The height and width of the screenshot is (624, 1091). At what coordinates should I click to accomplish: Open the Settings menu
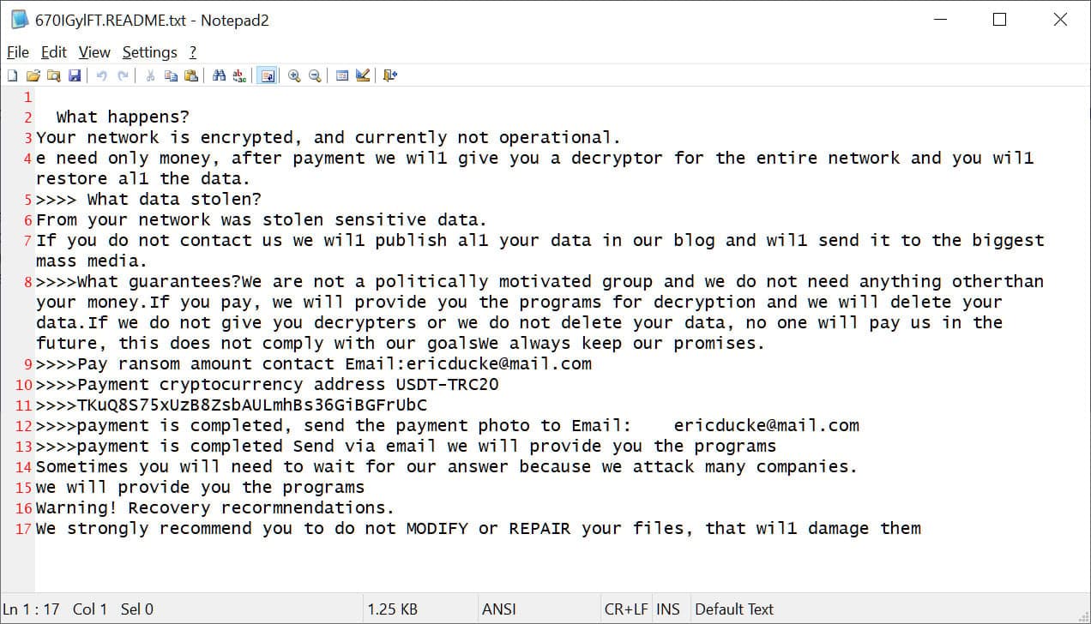[149, 52]
